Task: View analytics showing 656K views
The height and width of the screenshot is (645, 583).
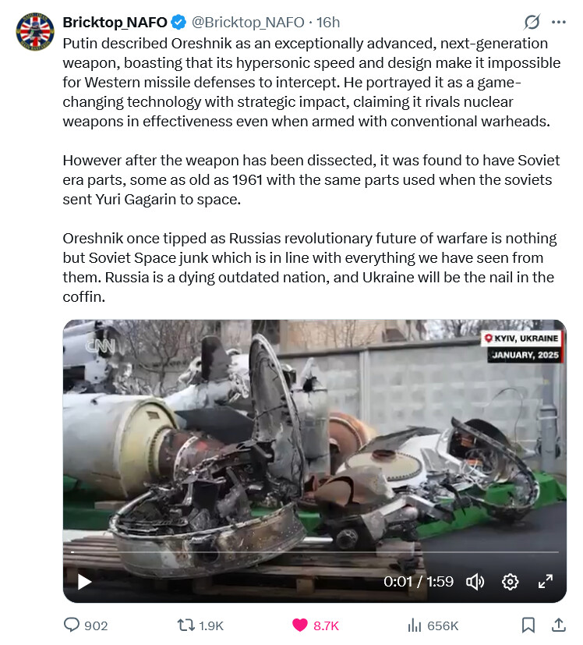Action: pyautogui.click(x=433, y=626)
